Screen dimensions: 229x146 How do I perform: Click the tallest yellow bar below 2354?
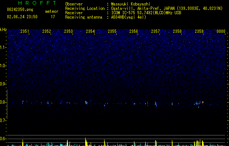click(x=86, y=142)
